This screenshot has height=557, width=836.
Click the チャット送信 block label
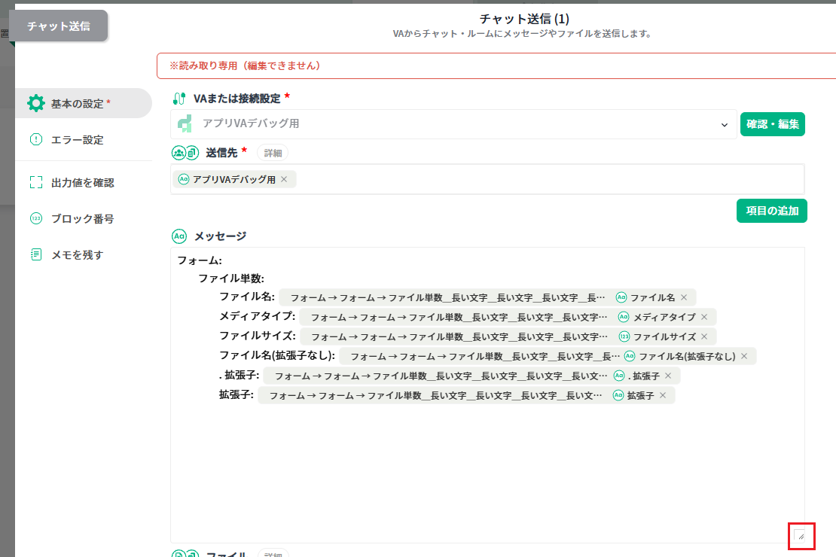coord(59,26)
